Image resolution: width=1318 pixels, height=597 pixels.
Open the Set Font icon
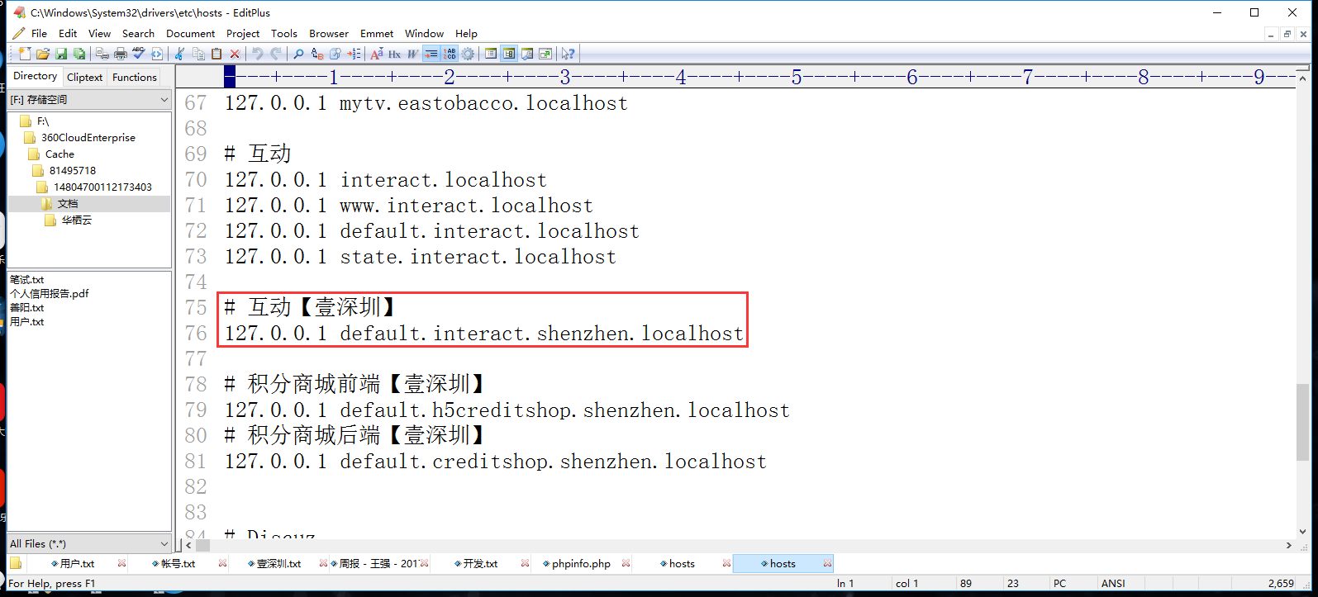tap(377, 54)
